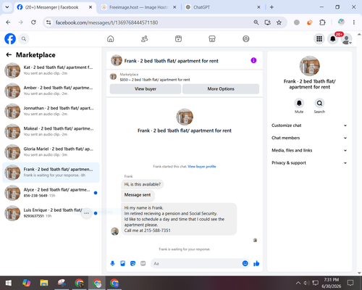Choose a GIF icon
This screenshot has height=290, width=362.
(x=143, y=263)
